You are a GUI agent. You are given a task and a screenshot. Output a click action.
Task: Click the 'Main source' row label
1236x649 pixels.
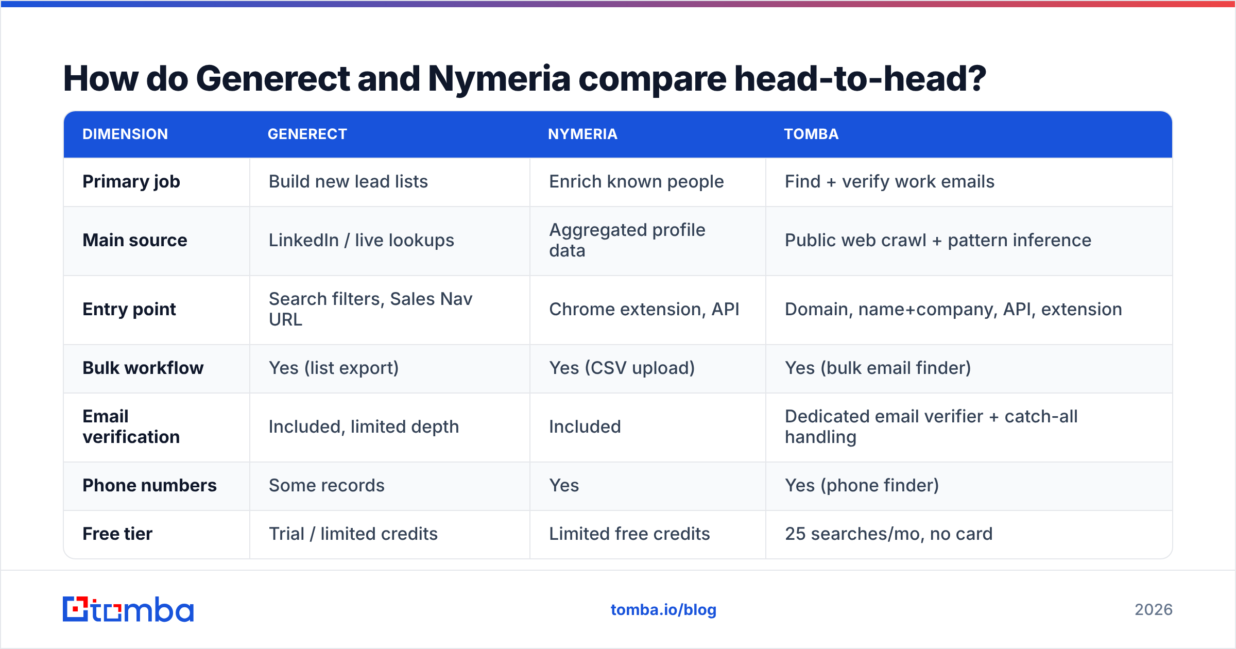coord(135,241)
